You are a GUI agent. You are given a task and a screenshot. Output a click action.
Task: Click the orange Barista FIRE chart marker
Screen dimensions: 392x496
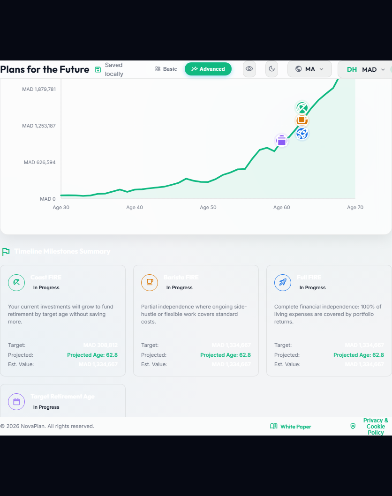click(302, 120)
